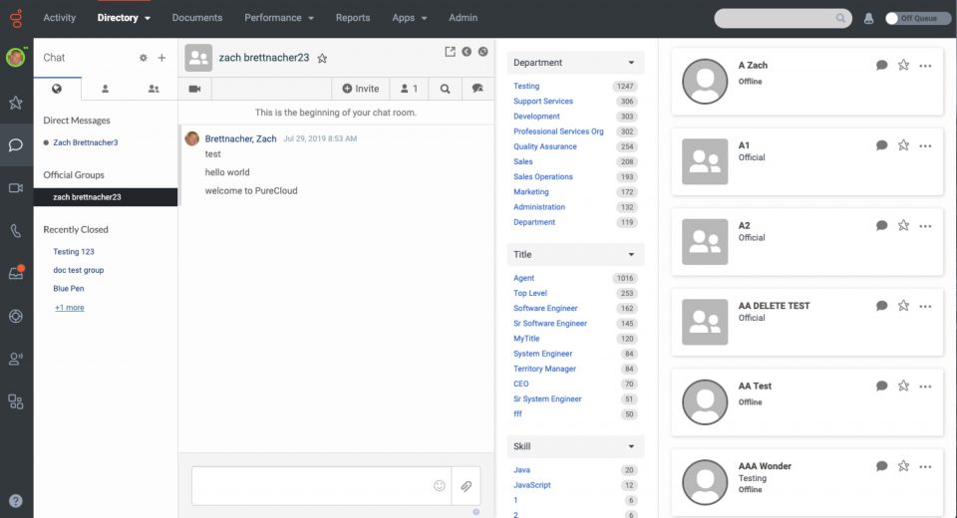Open the Inbox icon with notification badge
The image size is (957, 518).
point(16,272)
